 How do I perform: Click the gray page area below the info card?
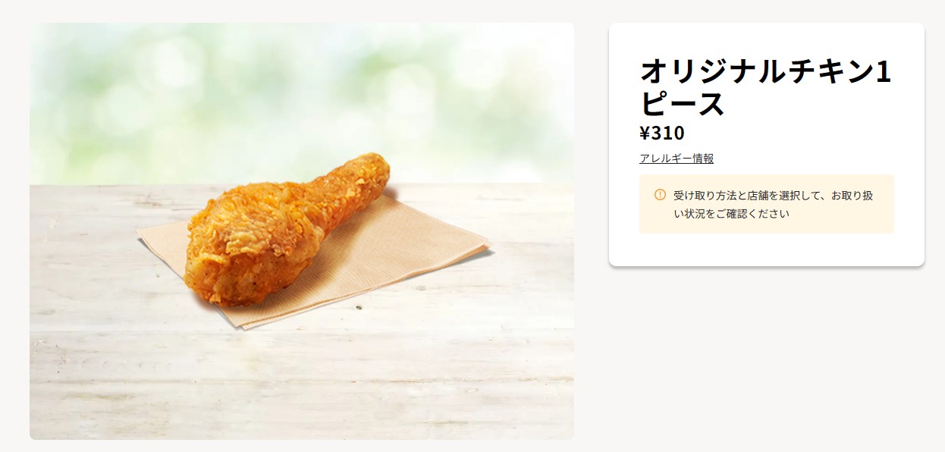766,356
